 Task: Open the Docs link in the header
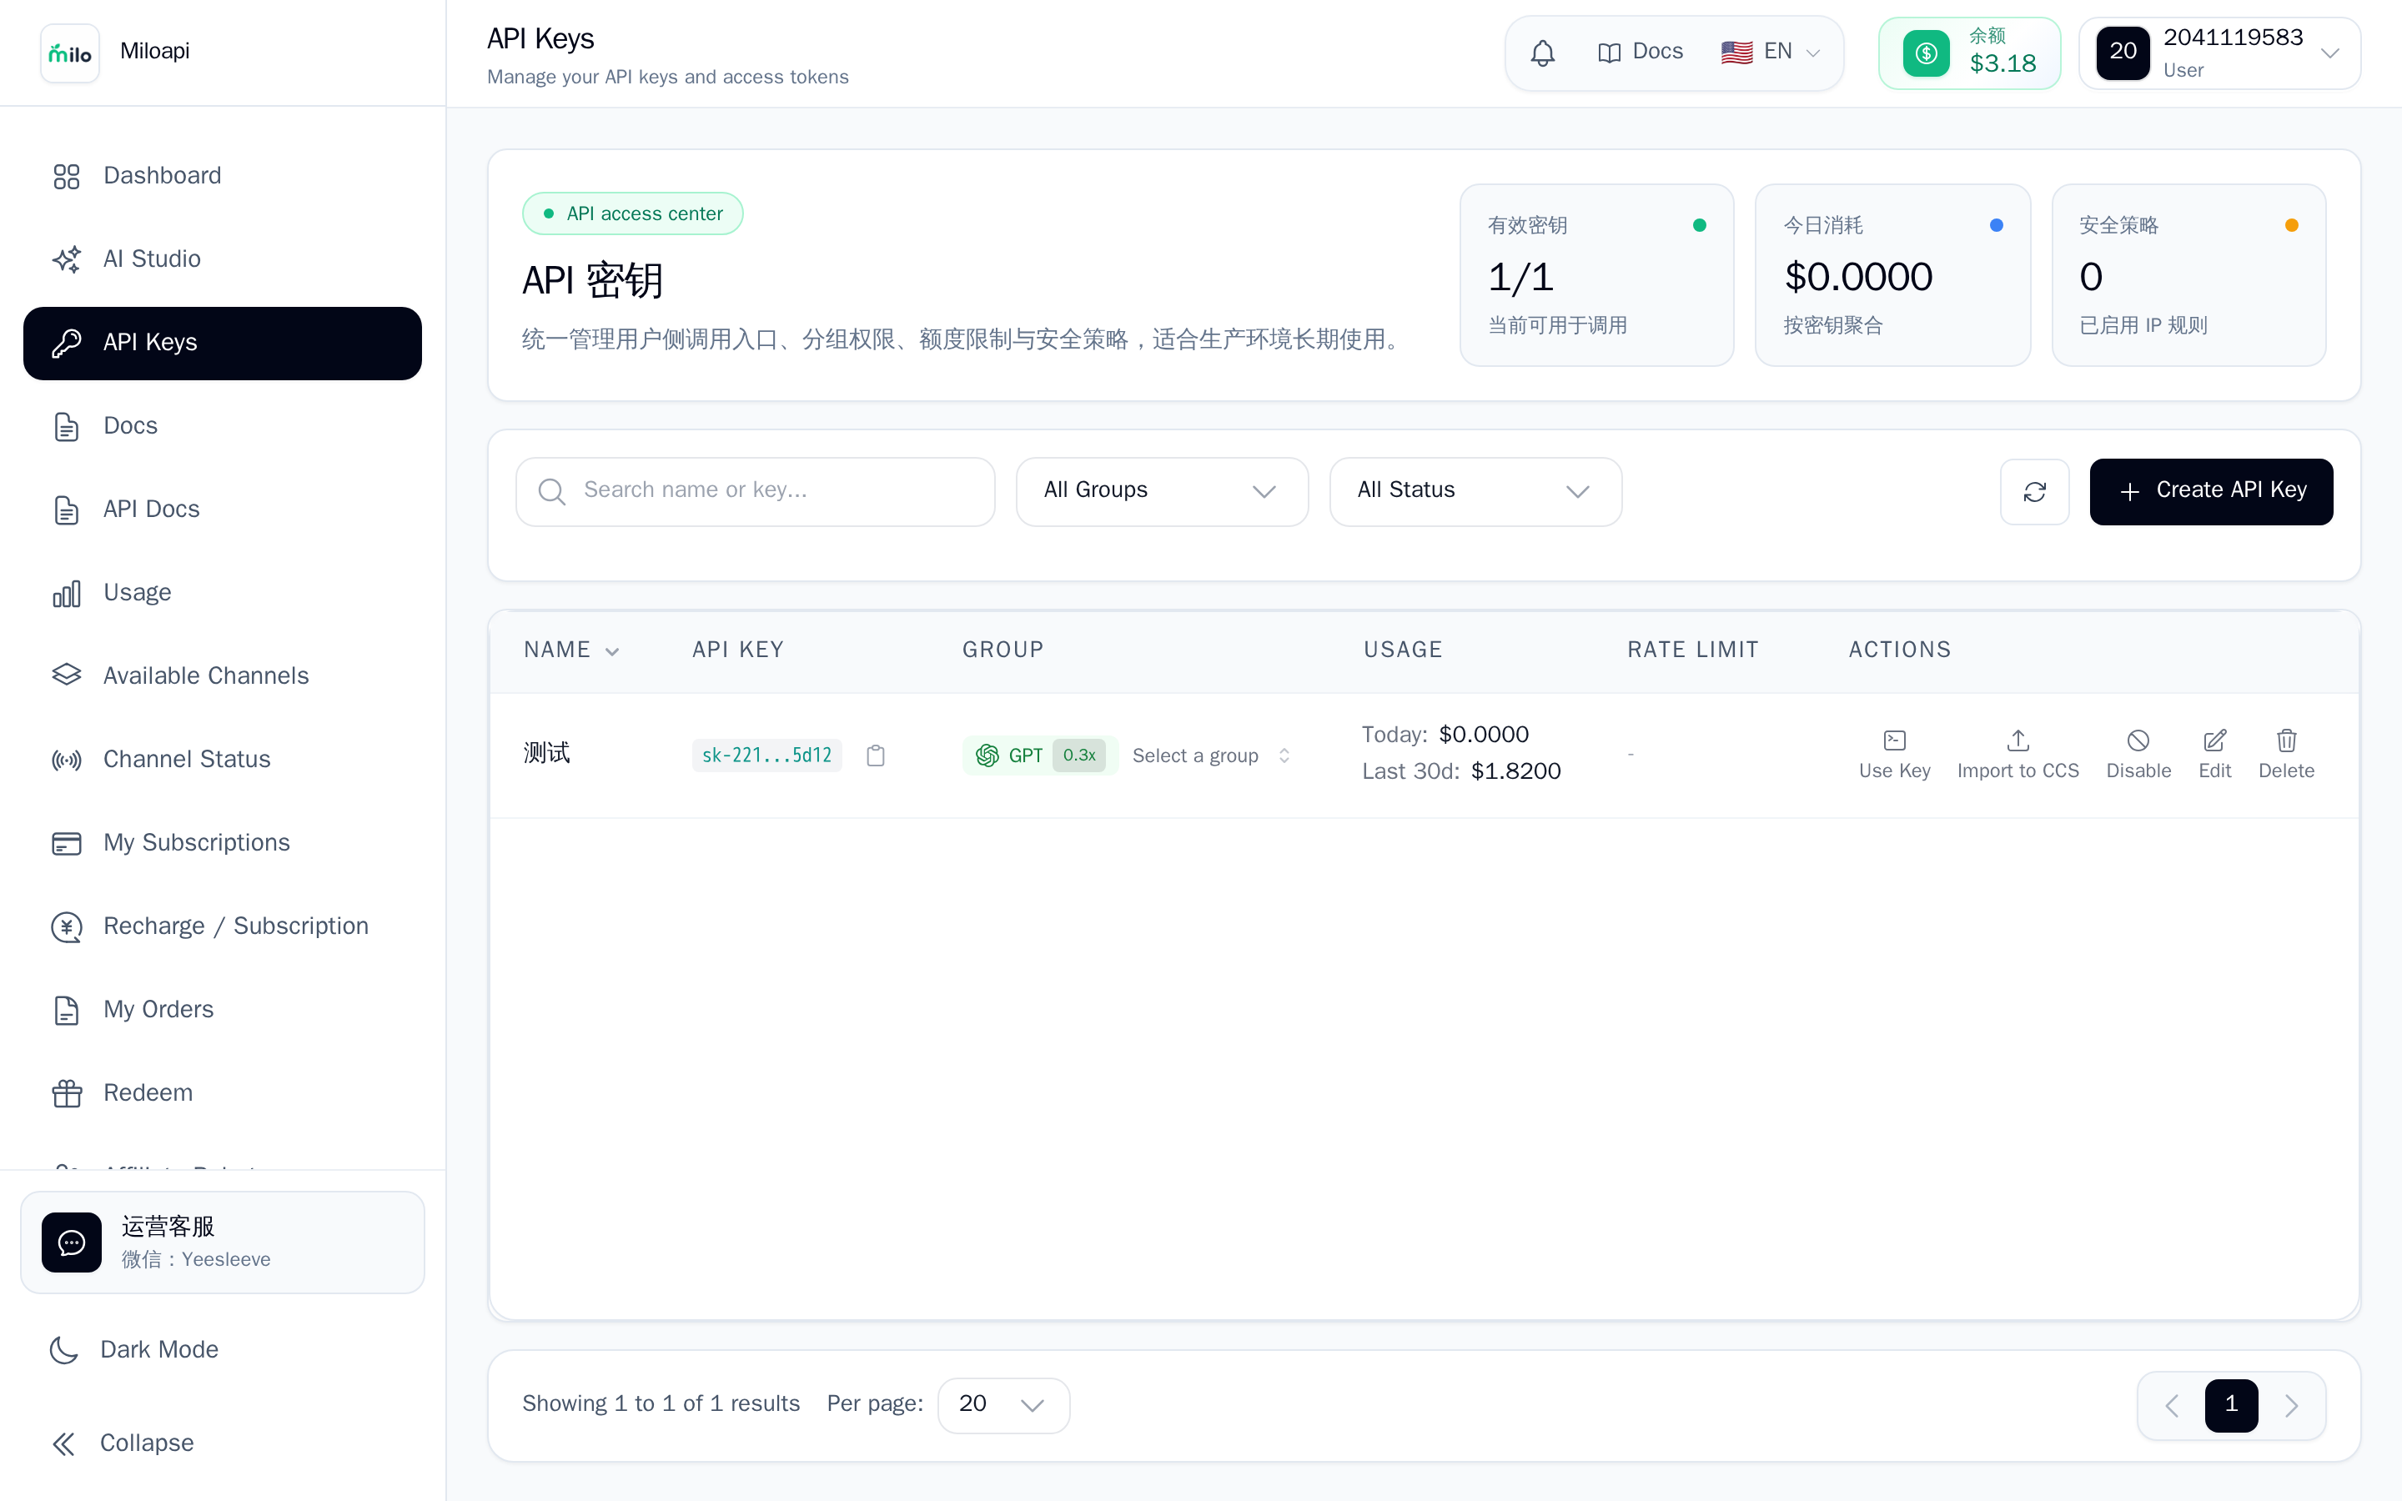point(1641,52)
